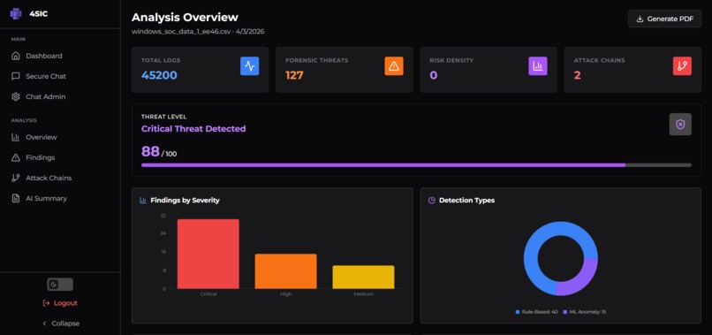Open Secure Chat from sidebar

tap(60, 76)
